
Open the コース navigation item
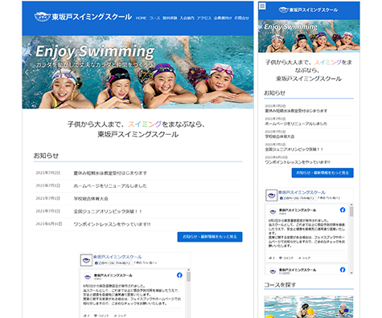click(x=154, y=18)
